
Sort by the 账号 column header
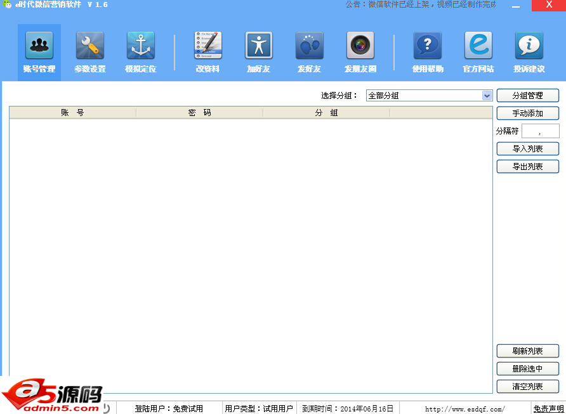72,113
